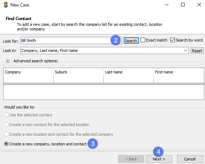Expand Advanced search options plus icon
205x164 pixels.
[8, 61]
